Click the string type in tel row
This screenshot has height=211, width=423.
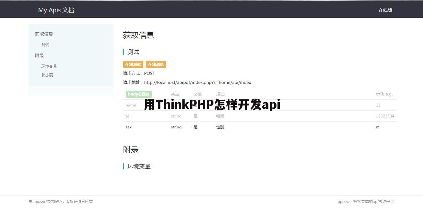click(176, 116)
